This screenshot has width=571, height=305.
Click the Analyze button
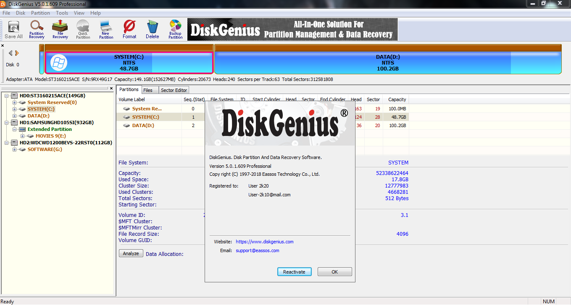pos(131,253)
